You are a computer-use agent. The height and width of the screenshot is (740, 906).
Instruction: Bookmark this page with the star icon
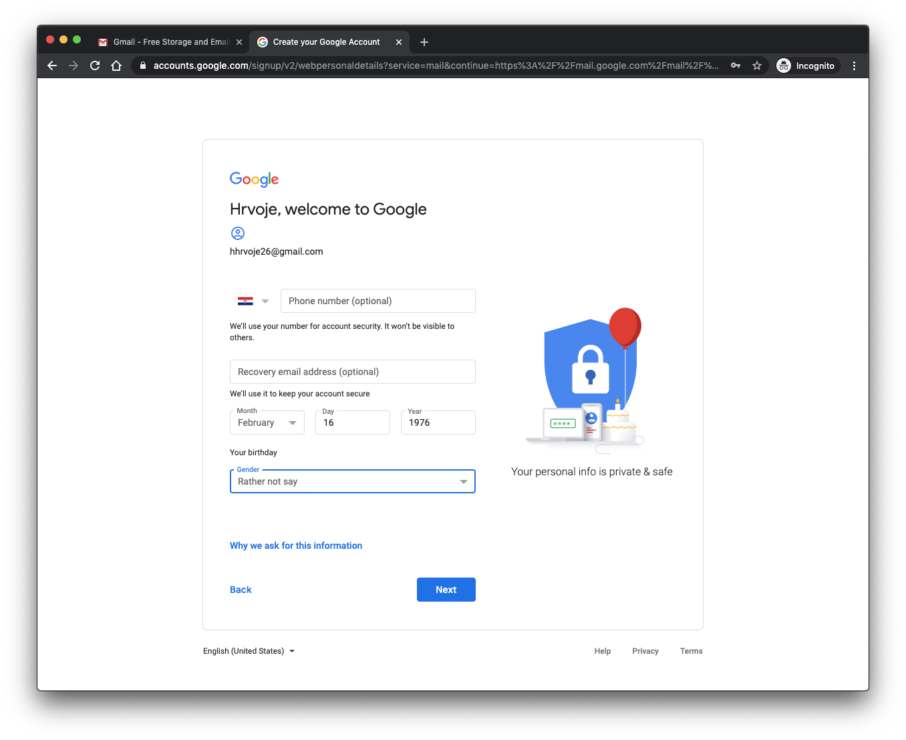point(757,66)
